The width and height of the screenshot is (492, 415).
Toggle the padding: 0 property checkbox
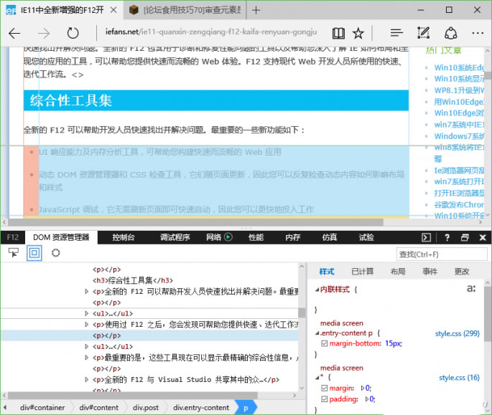(325, 399)
